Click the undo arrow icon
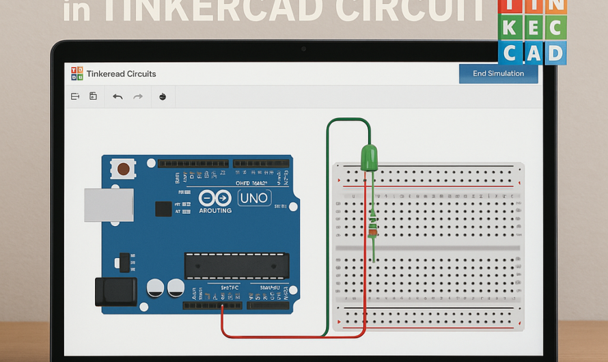The width and height of the screenshot is (608, 362). 118,96
